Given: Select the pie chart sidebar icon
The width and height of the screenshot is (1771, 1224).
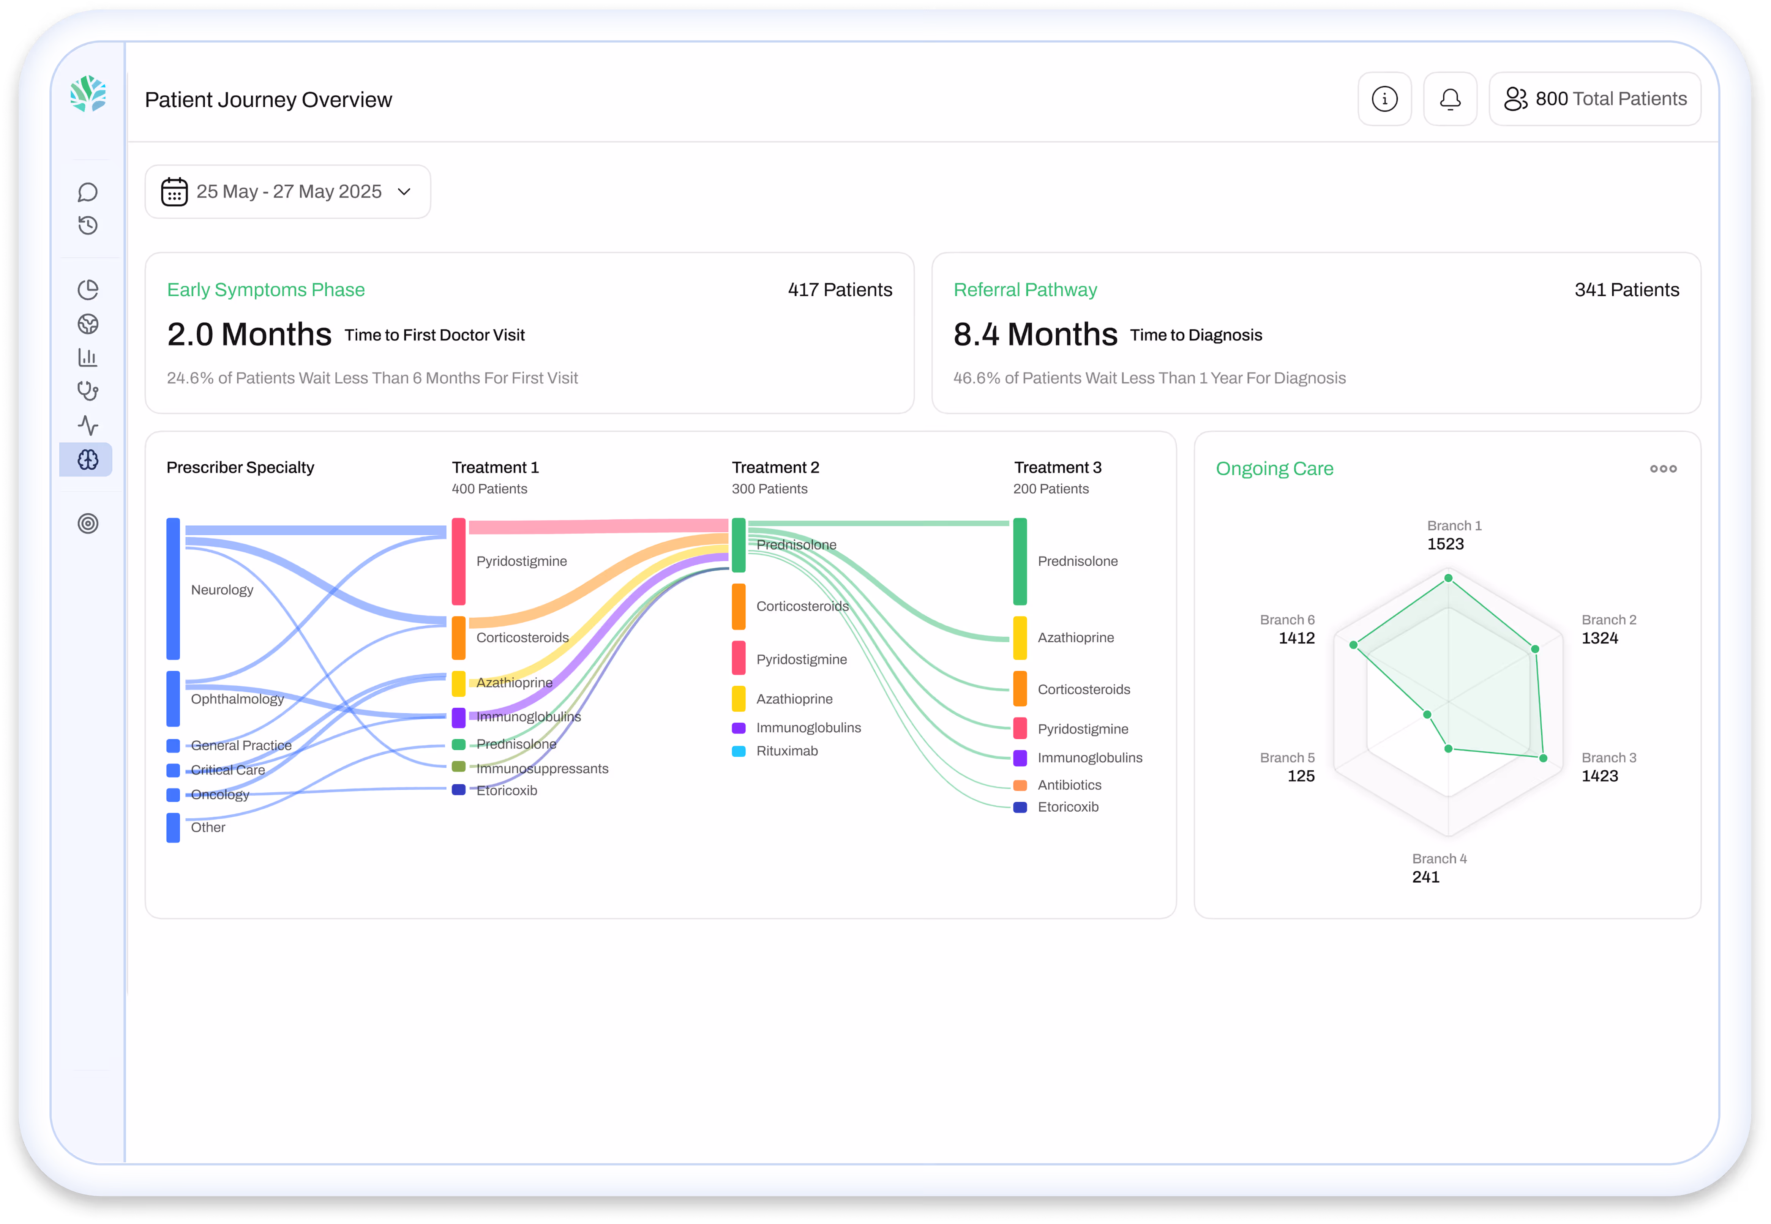Looking at the screenshot, I should coord(87,290).
